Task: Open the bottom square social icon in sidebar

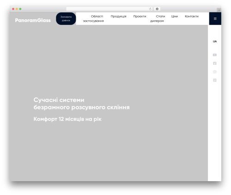Action: pyautogui.click(x=215, y=80)
